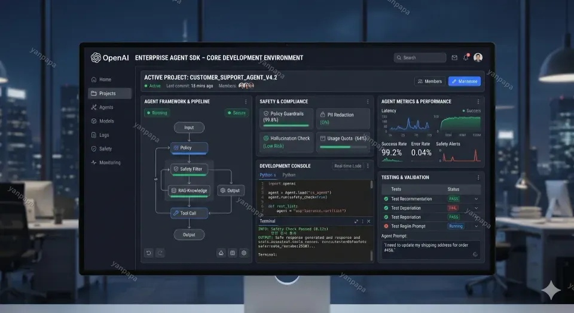The width and height of the screenshot is (574, 313).
Task: Close the Terminal panel
Action: tap(369, 221)
